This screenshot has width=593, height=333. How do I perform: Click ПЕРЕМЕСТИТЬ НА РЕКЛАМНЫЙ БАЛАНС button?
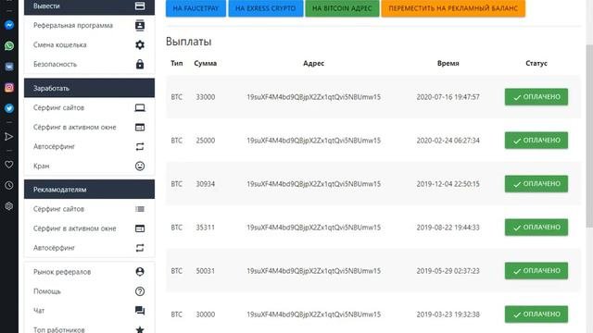[453, 8]
